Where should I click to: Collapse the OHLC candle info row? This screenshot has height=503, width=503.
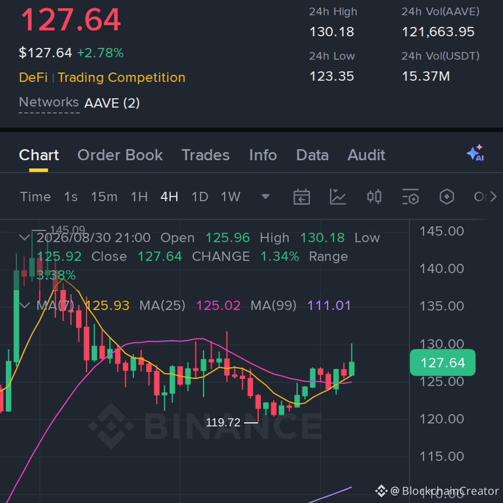pyautogui.click(x=24, y=238)
